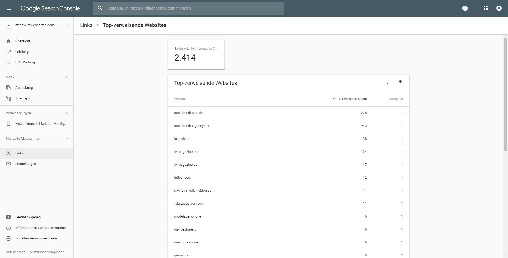This screenshot has height=258, width=508.
Task: Open the infleur.com row
Action: (x=289, y=178)
